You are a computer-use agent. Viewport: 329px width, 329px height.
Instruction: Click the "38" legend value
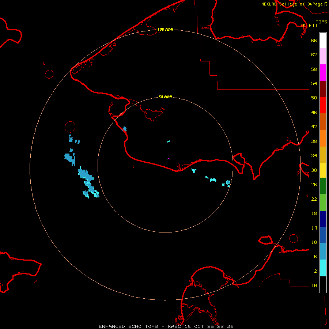pyautogui.click(x=314, y=141)
